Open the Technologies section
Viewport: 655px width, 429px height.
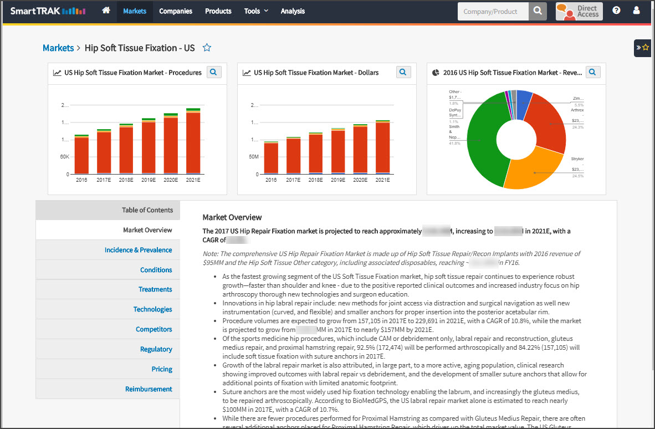click(108, 309)
